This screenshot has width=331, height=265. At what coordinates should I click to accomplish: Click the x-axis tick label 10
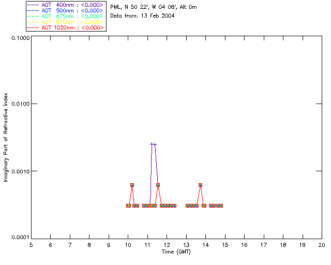click(x=128, y=245)
